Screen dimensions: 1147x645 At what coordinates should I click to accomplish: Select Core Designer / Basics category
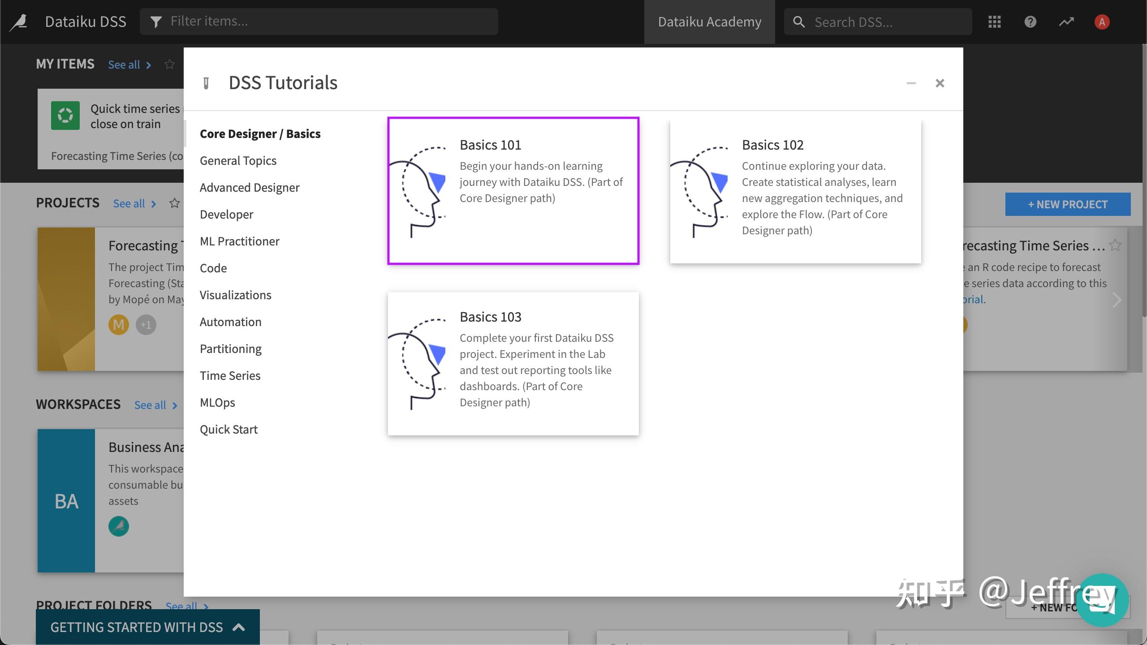coord(260,134)
